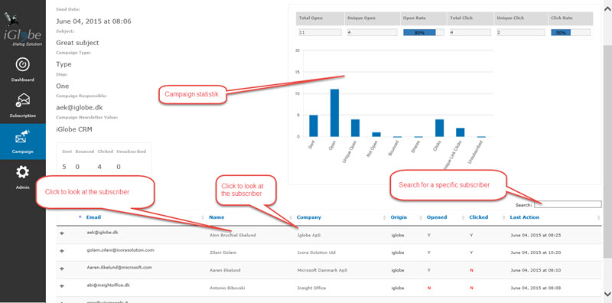The height and width of the screenshot is (303, 612).
Task: Click the Unique Link Clicks chart bar
Action: 461,132
